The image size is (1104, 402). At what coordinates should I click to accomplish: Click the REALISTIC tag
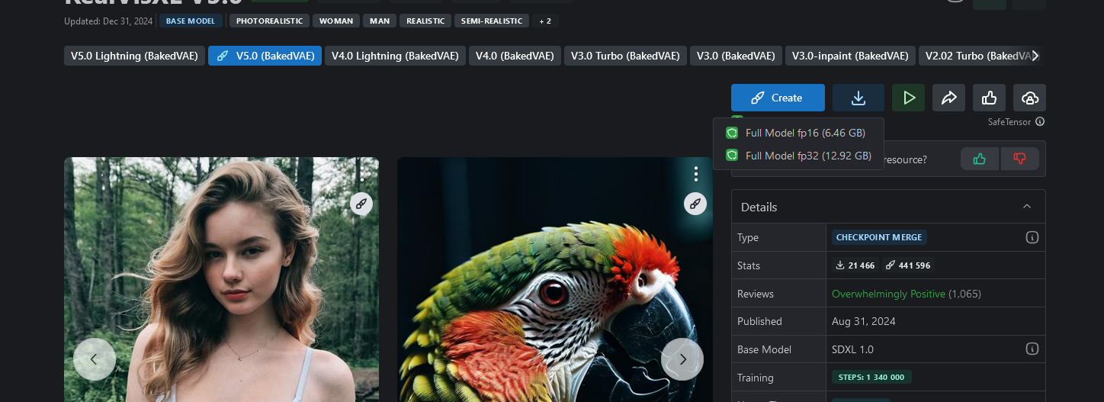425,21
